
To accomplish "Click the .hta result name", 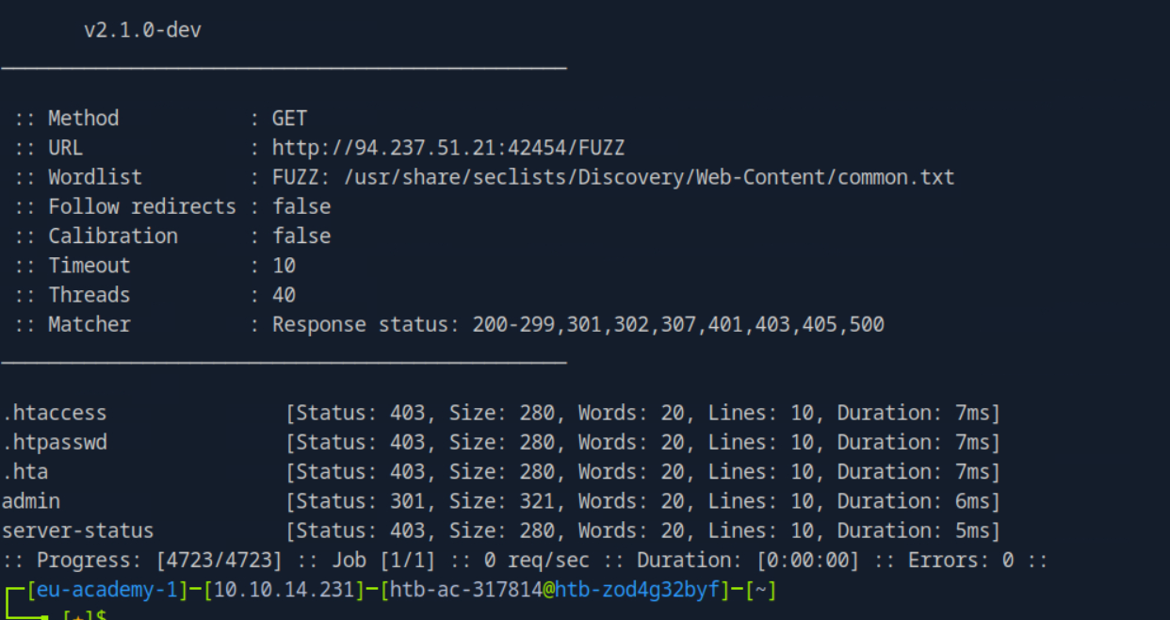I will pyautogui.click(x=25, y=472).
